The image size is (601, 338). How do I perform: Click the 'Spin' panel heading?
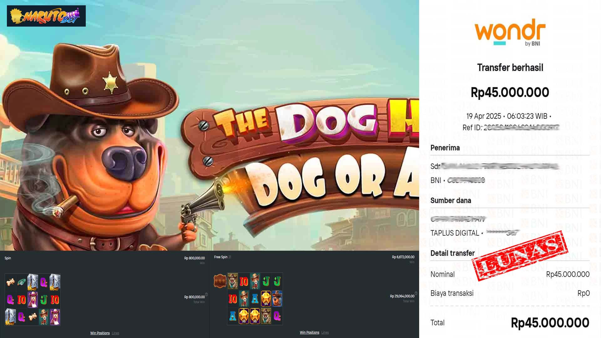point(8,258)
